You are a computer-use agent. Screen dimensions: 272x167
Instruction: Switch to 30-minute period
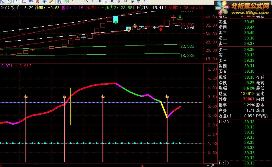pyautogui.click(x=93, y=1)
